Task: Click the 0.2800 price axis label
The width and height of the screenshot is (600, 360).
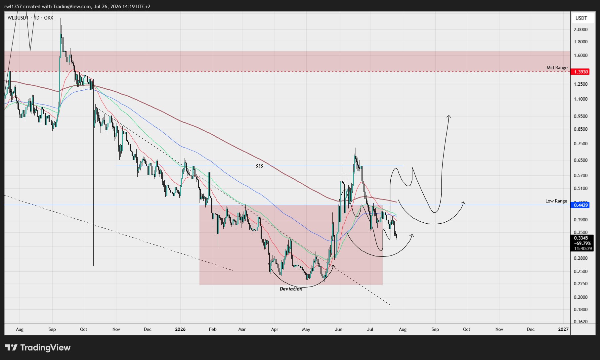Action: pyautogui.click(x=581, y=258)
